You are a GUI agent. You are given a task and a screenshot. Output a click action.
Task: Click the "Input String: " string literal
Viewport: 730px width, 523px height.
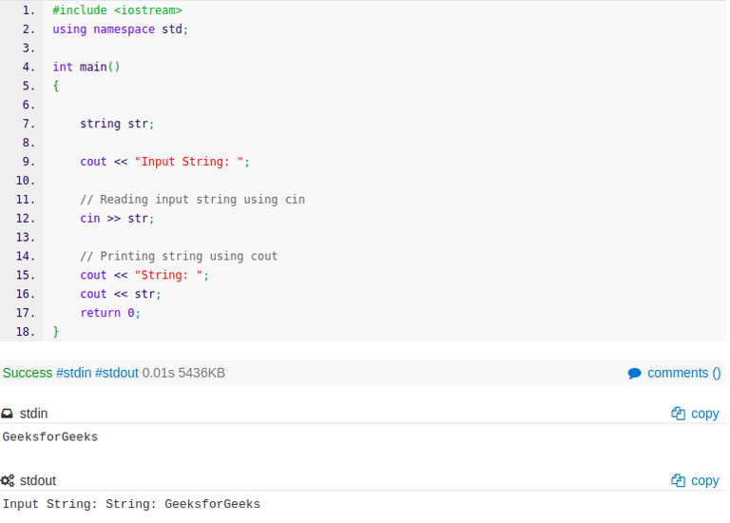point(189,162)
